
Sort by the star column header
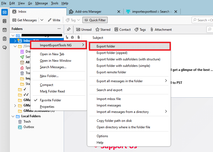(x=72, y=37)
